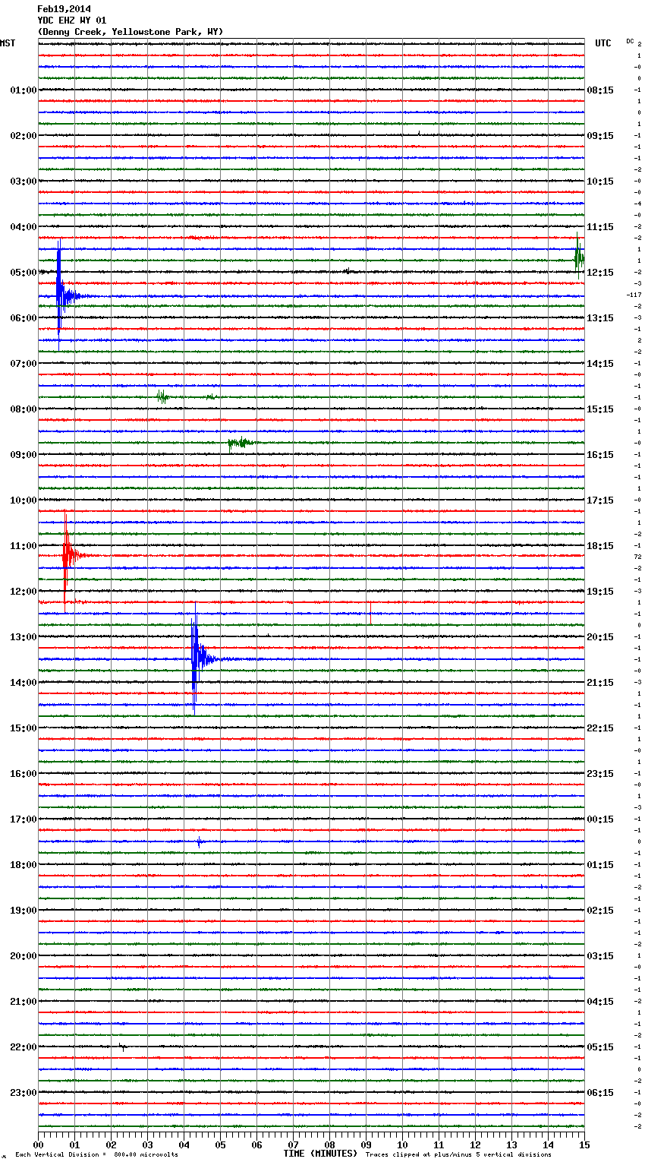
Task: Select the 02:00 MST time label
Action: click(23, 136)
